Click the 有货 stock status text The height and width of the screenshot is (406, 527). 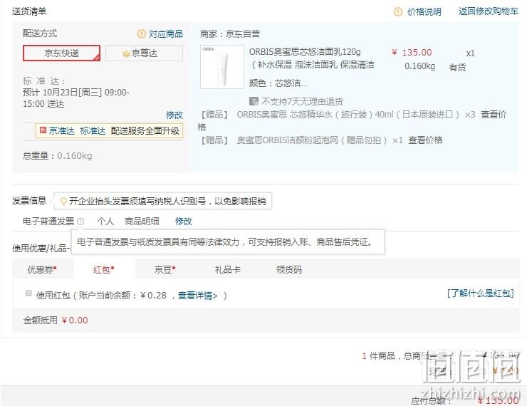click(x=457, y=67)
